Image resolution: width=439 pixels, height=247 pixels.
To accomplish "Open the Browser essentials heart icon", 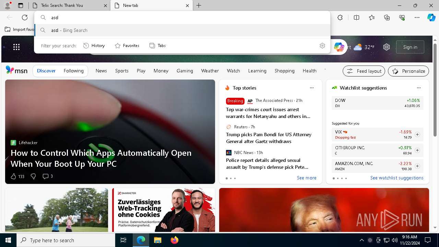I will (x=402, y=17).
